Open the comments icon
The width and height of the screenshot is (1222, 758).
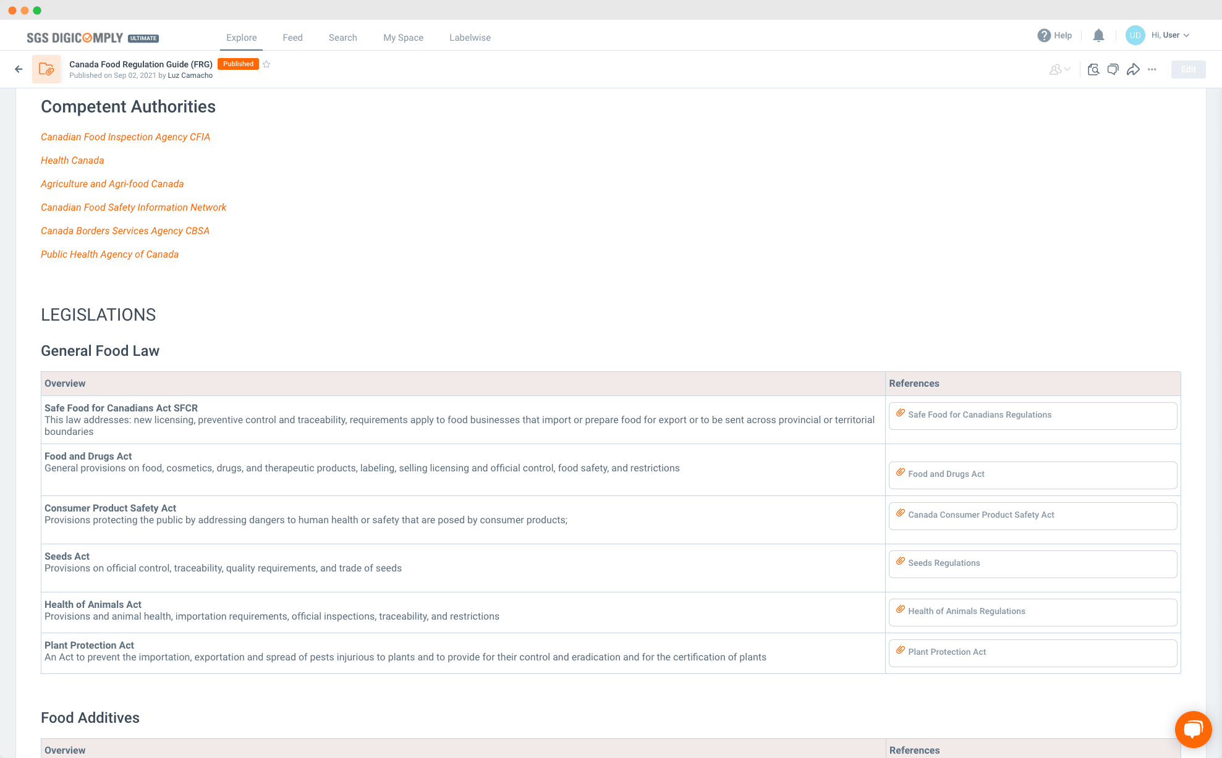pos(1113,69)
